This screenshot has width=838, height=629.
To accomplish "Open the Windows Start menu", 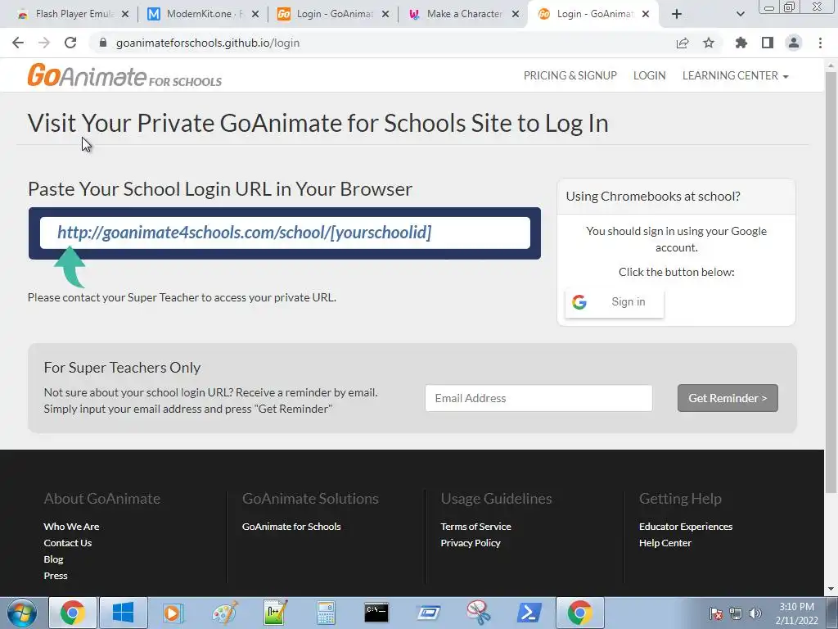I will pyautogui.click(x=20, y=613).
